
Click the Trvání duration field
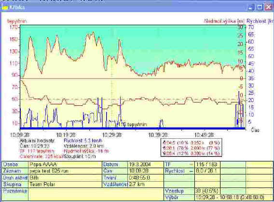pyautogui.click(x=145, y=178)
